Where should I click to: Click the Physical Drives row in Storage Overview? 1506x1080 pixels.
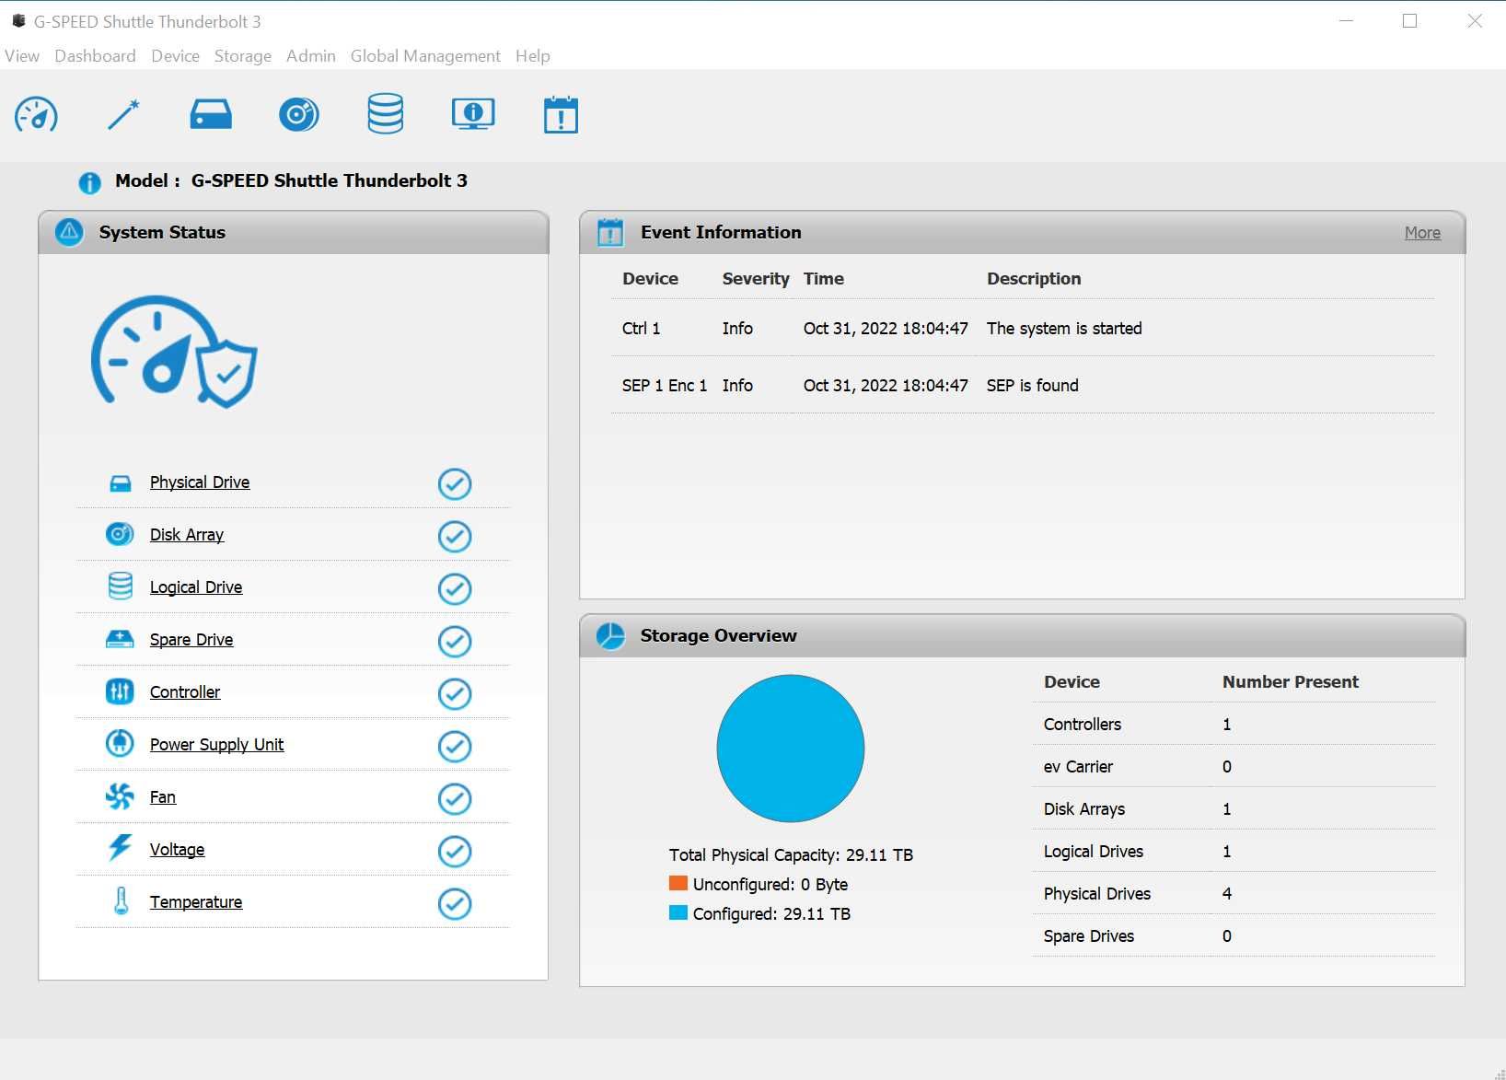pos(1234,894)
